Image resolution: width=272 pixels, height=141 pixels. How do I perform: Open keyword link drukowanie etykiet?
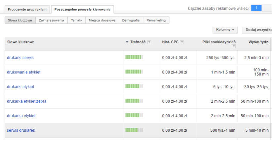point(23,72)
